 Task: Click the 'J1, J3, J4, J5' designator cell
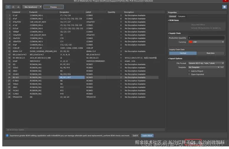72,54
